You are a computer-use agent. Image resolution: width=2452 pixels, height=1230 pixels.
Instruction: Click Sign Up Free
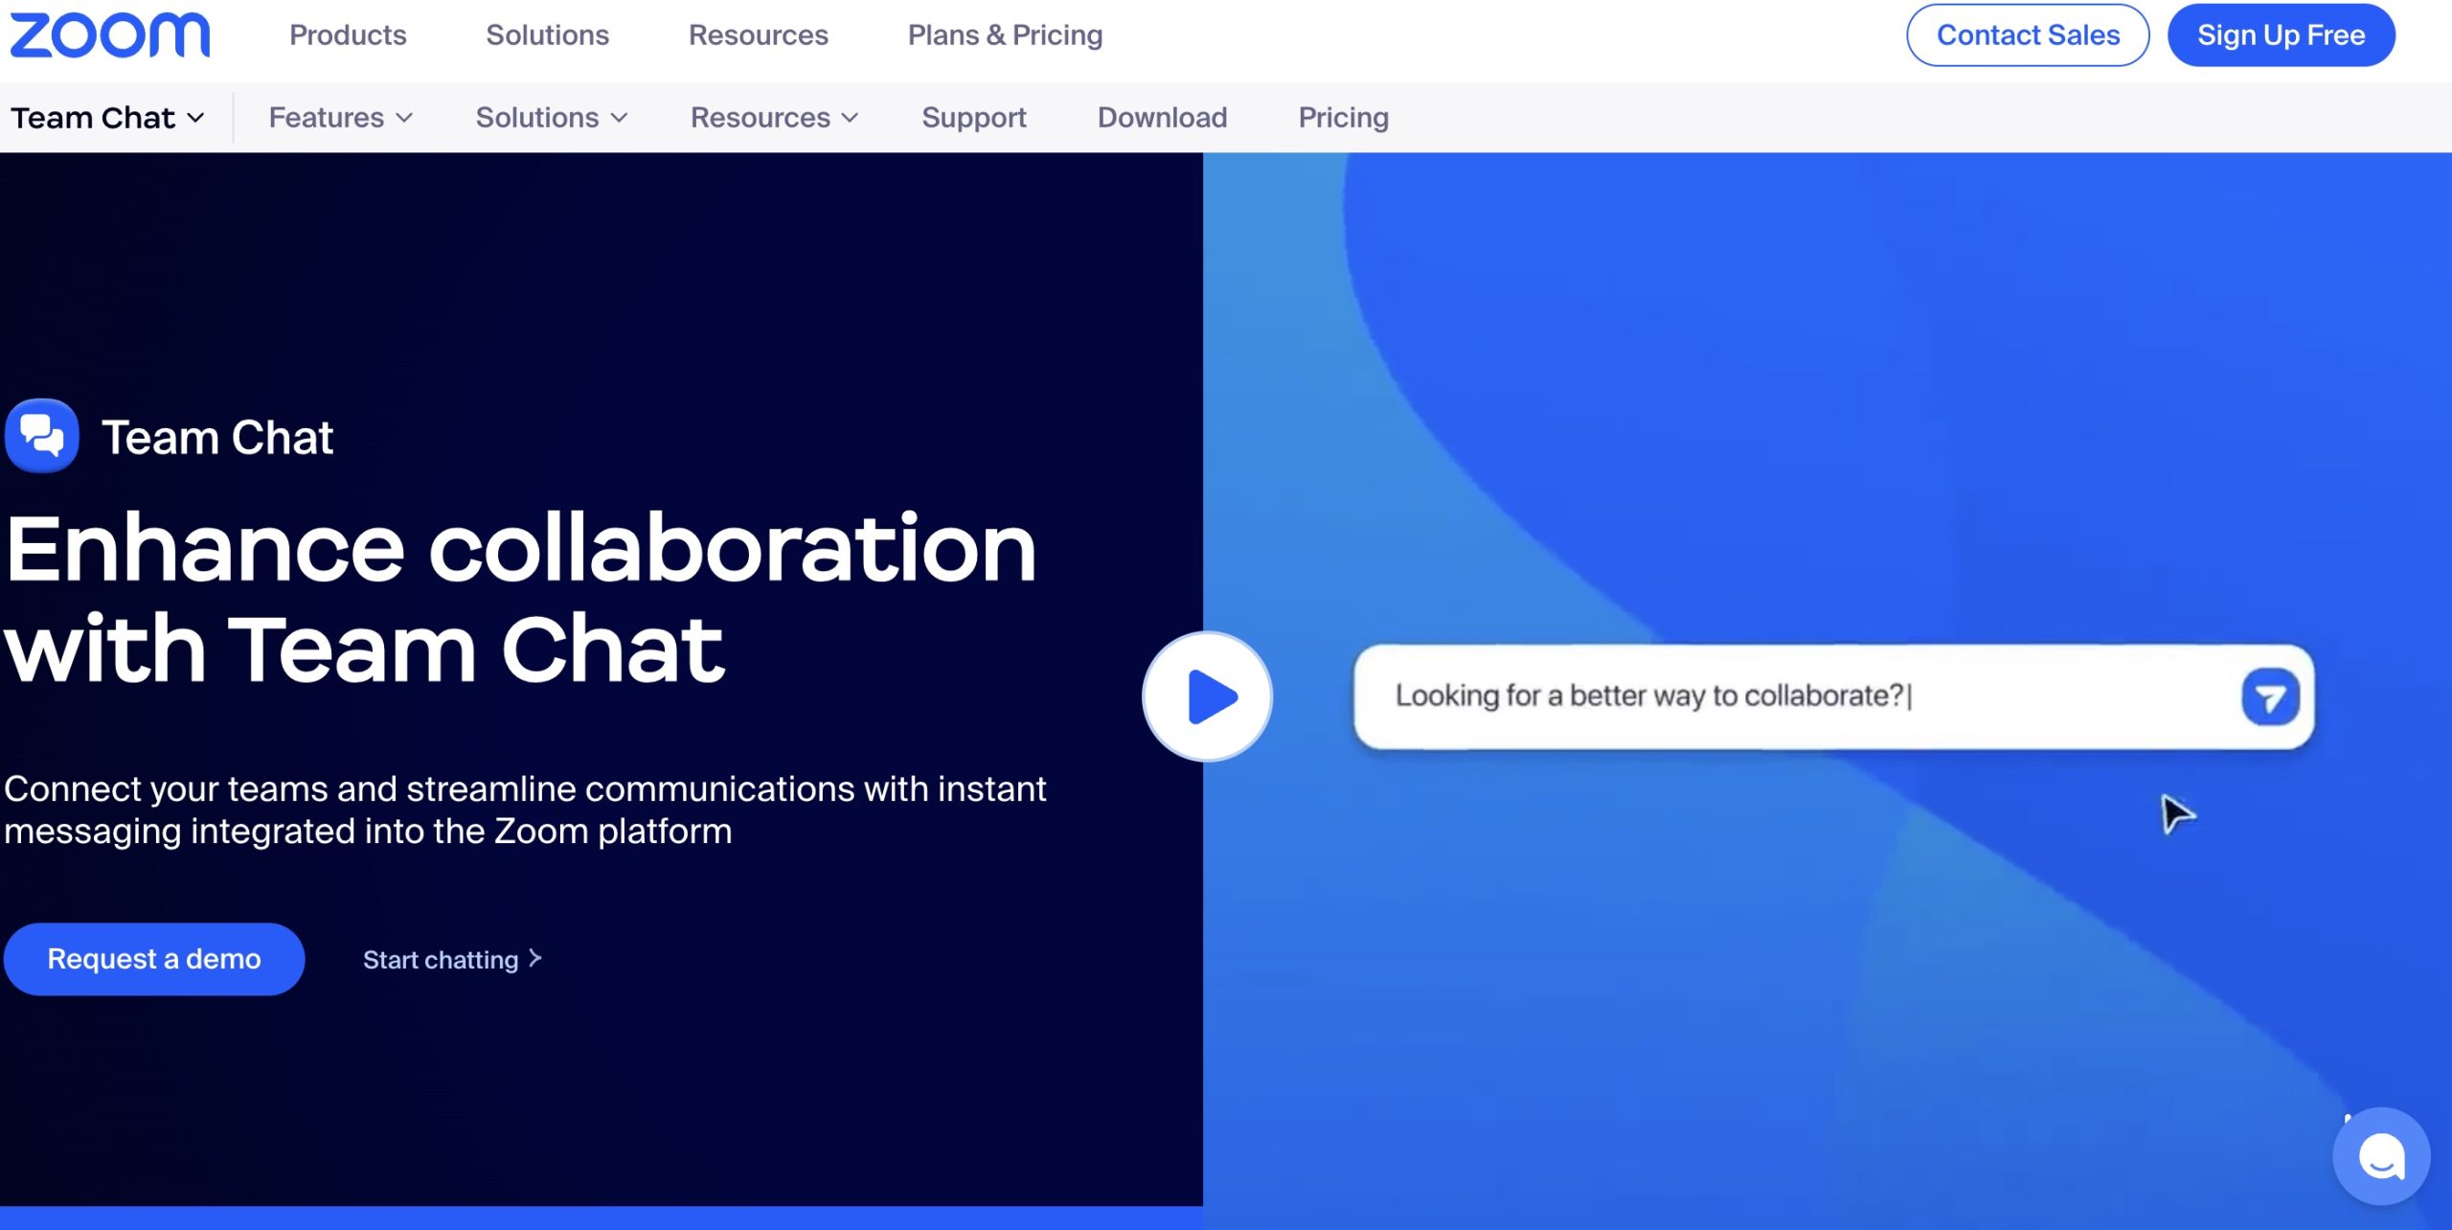click(2282, 35)
